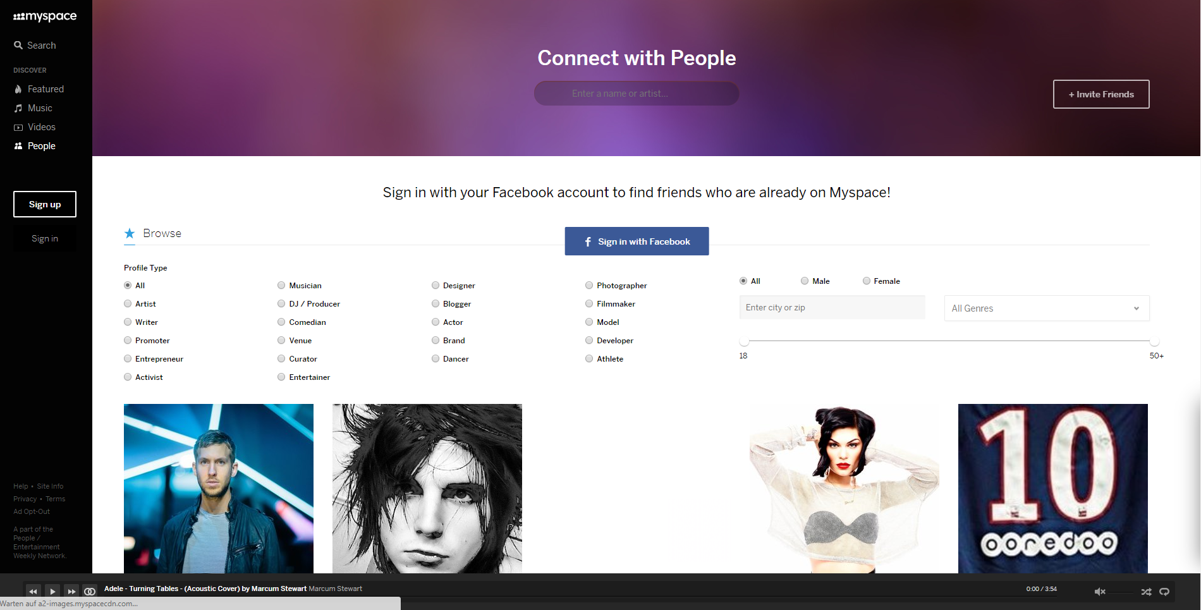This screenshot has width=1201, height=610.
Task: Select Comedian profile type
Action: click(281, 322)
